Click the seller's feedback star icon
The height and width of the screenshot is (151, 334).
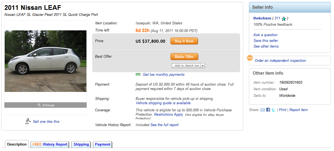click(284, 19)
